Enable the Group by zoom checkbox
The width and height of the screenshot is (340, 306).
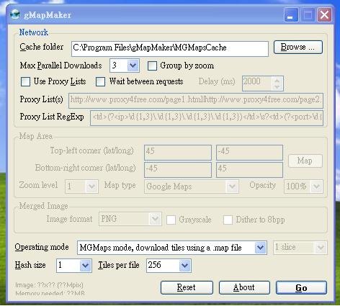152,66
